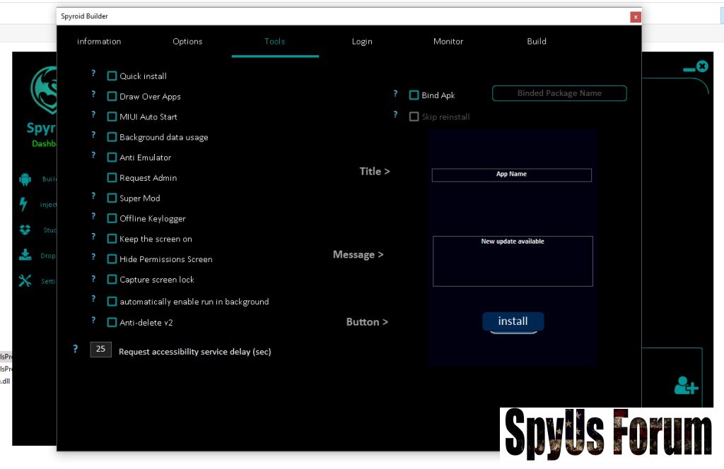Image resolution: width=724 pixels, height=469 pixels.
Task: Click the lightning bolt inject icon
Action: (24, 204)
